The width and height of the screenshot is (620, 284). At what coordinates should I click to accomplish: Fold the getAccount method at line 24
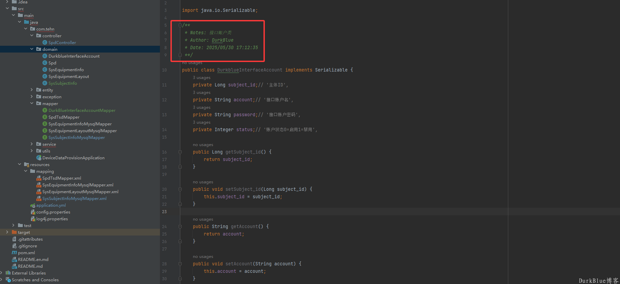pos(180,226)
